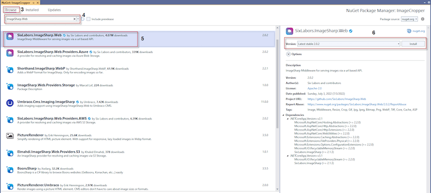Click the SixLabors.ImageSharp.Web.Providers.AWS package icon
Viewport: 431px width, 193px height.
pos(10,120)
